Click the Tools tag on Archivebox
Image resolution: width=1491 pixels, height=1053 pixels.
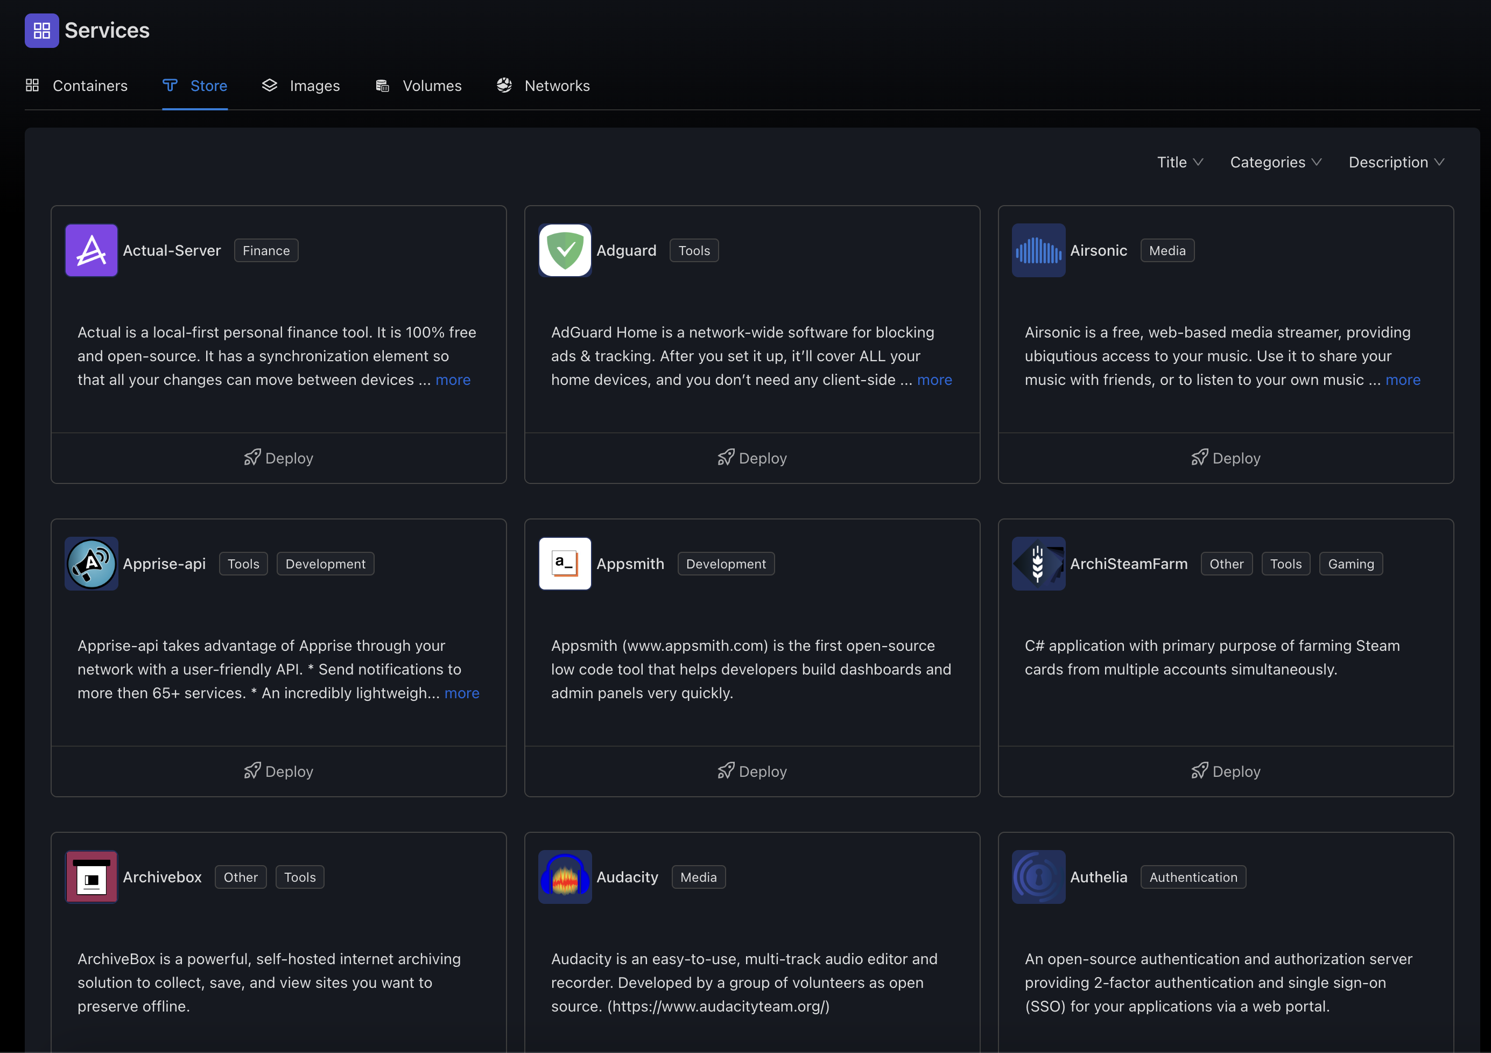[x=300, y=877]
